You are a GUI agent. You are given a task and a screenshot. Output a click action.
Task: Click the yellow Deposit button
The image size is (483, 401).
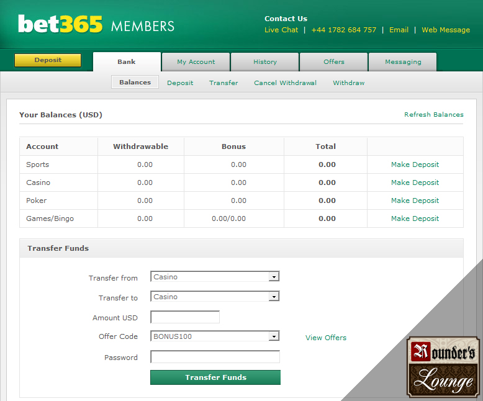click(48, 60)
